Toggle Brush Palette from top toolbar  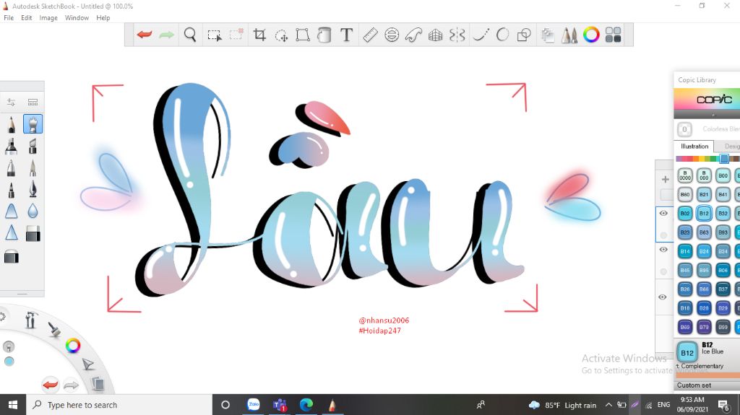tap(569, 35)
